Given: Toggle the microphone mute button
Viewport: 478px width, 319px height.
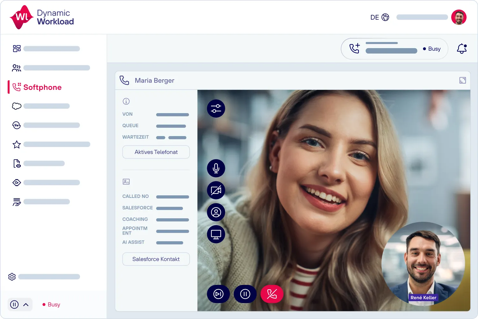Looking at the screenshot, I should coord(216,168).
